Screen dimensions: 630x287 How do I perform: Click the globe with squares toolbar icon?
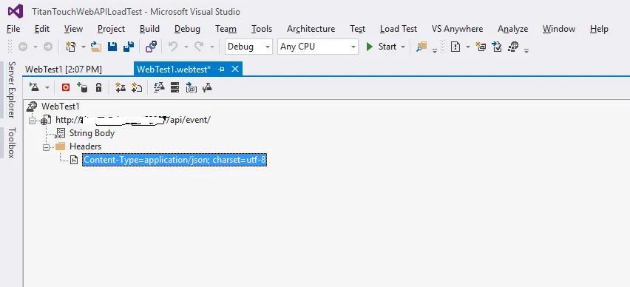tap(513, 47)
